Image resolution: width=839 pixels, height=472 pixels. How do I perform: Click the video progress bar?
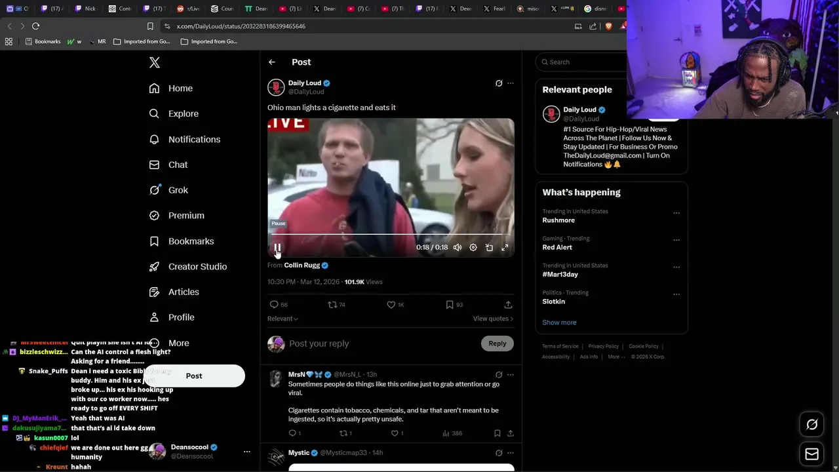tap(391, 234)
